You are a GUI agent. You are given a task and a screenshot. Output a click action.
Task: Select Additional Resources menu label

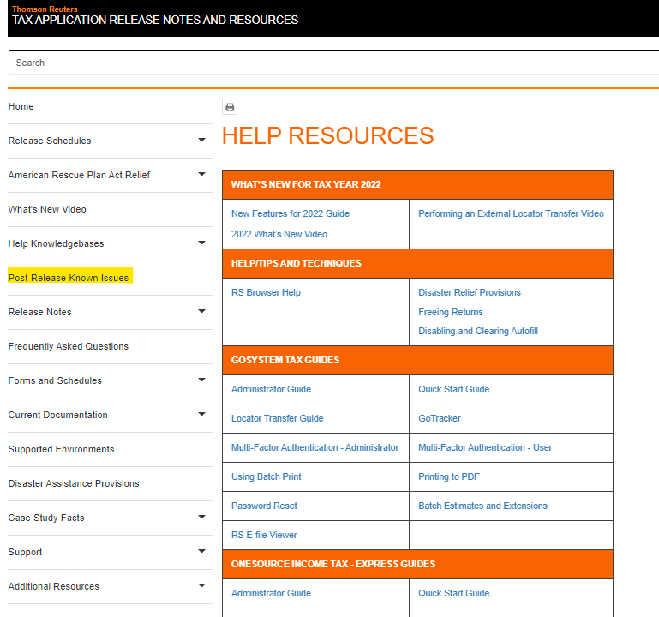(x=54, y=586)
